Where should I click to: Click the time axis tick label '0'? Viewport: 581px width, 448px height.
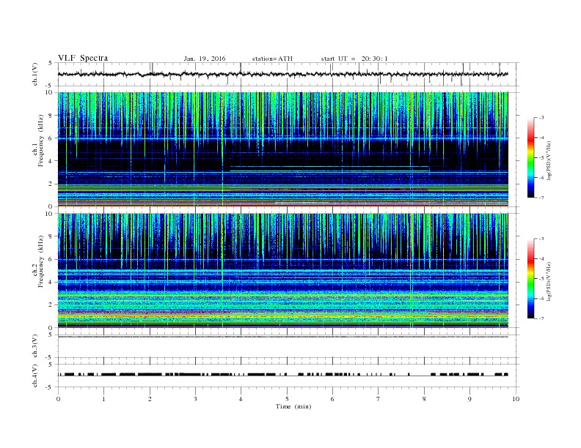tap(58, 399)
